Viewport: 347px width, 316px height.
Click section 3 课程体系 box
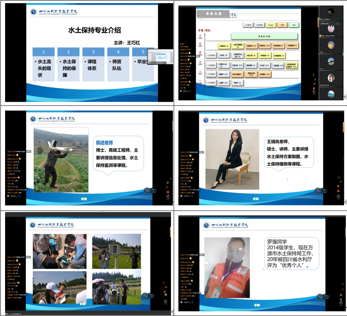[93, 65]
